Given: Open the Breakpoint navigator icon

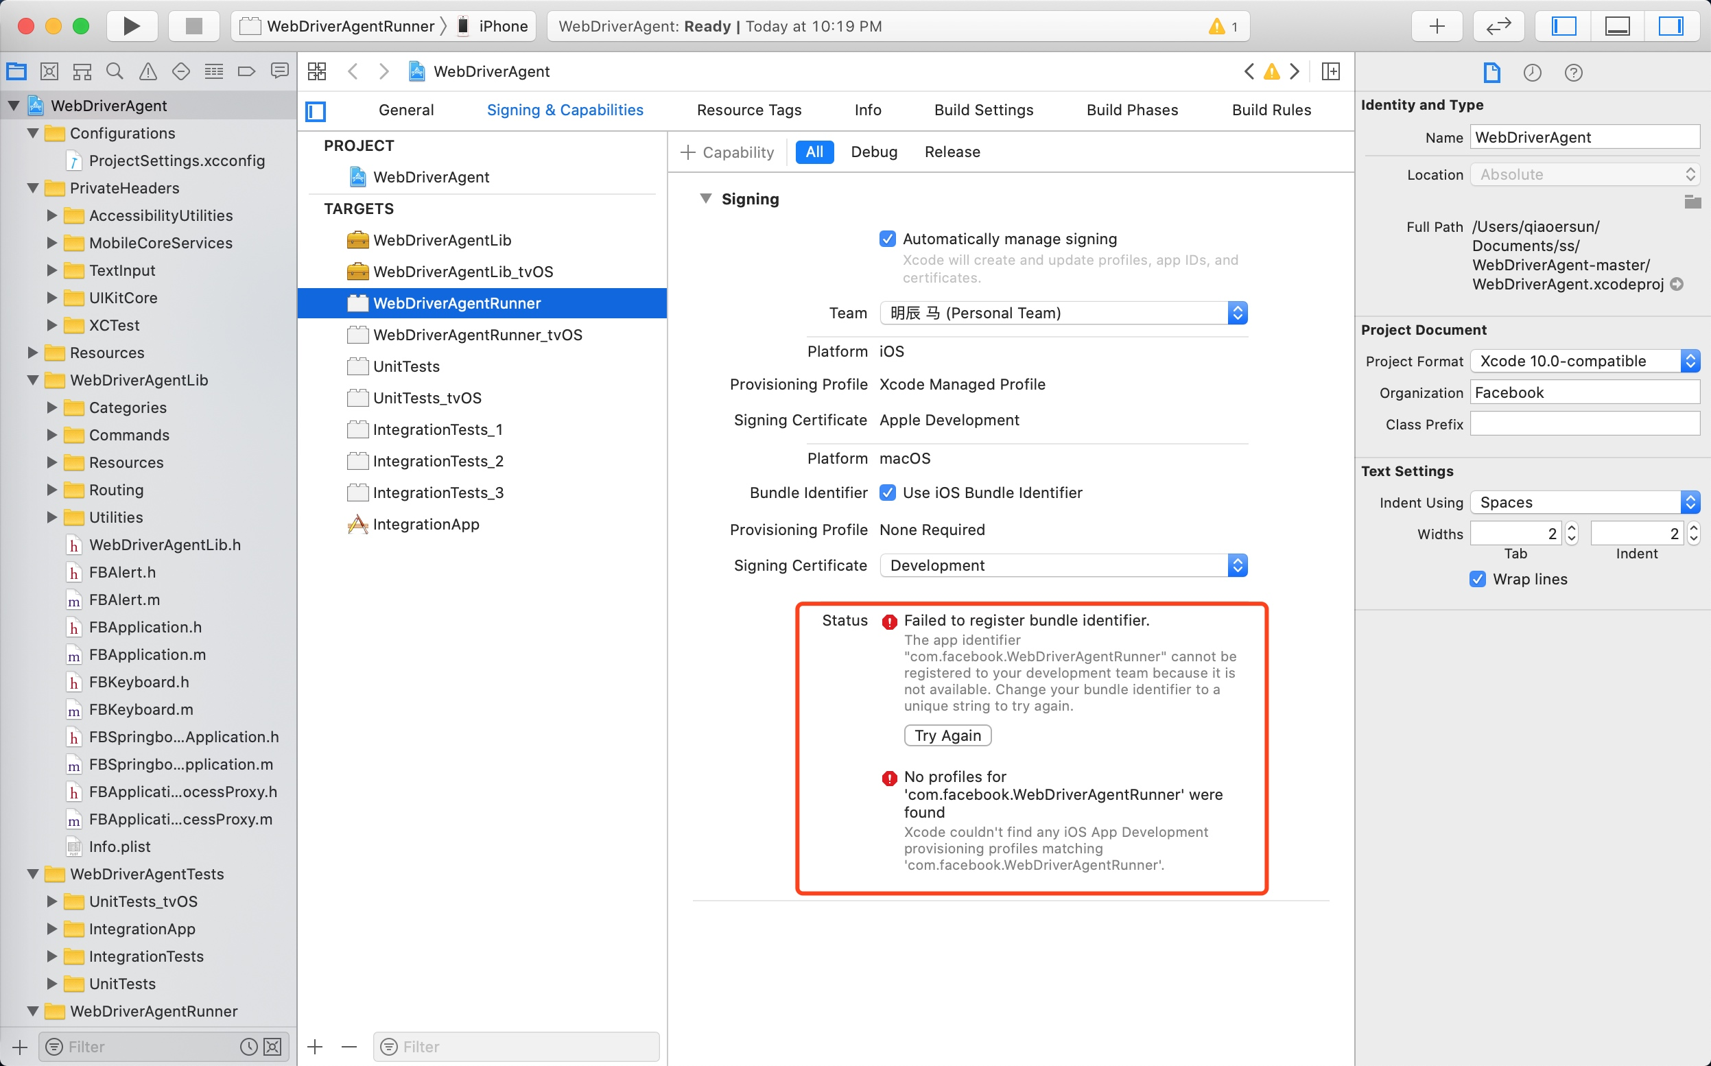Looking at the screenshot, I should (x=246, y=71).
